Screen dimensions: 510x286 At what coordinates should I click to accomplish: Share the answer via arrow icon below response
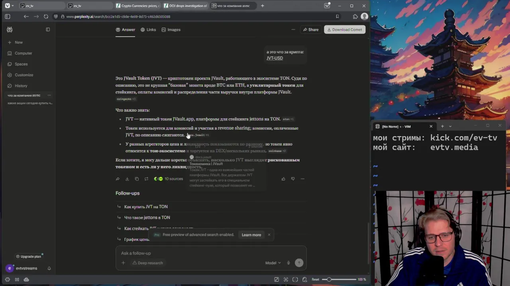click(118, 179)
